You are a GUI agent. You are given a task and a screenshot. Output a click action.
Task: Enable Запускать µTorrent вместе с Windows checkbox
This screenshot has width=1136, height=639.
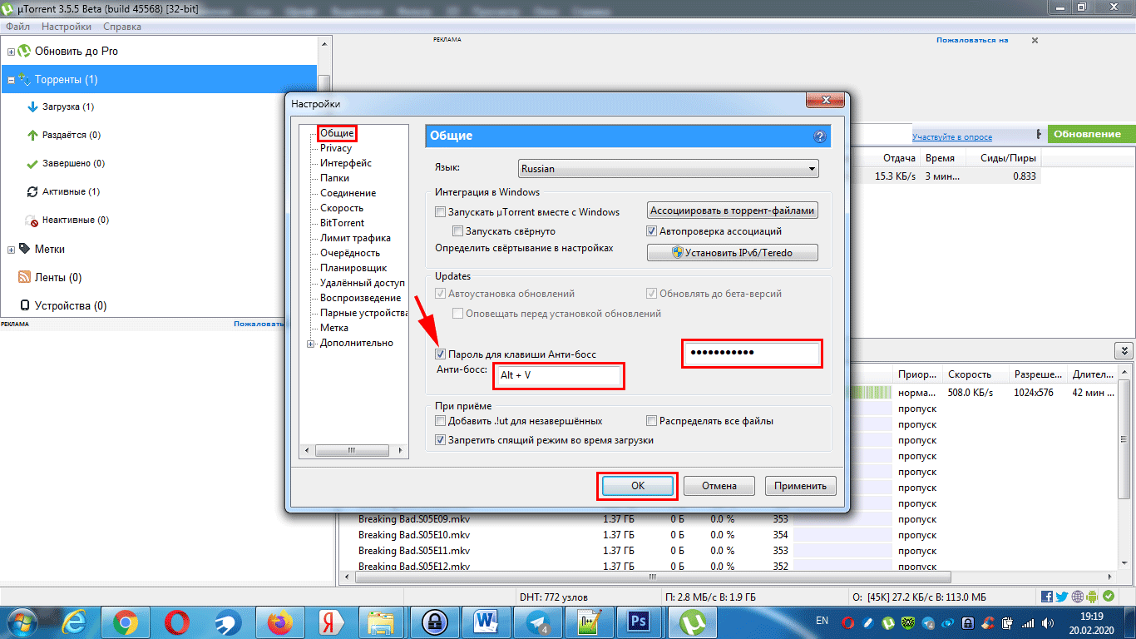click(x=441, y=212)
